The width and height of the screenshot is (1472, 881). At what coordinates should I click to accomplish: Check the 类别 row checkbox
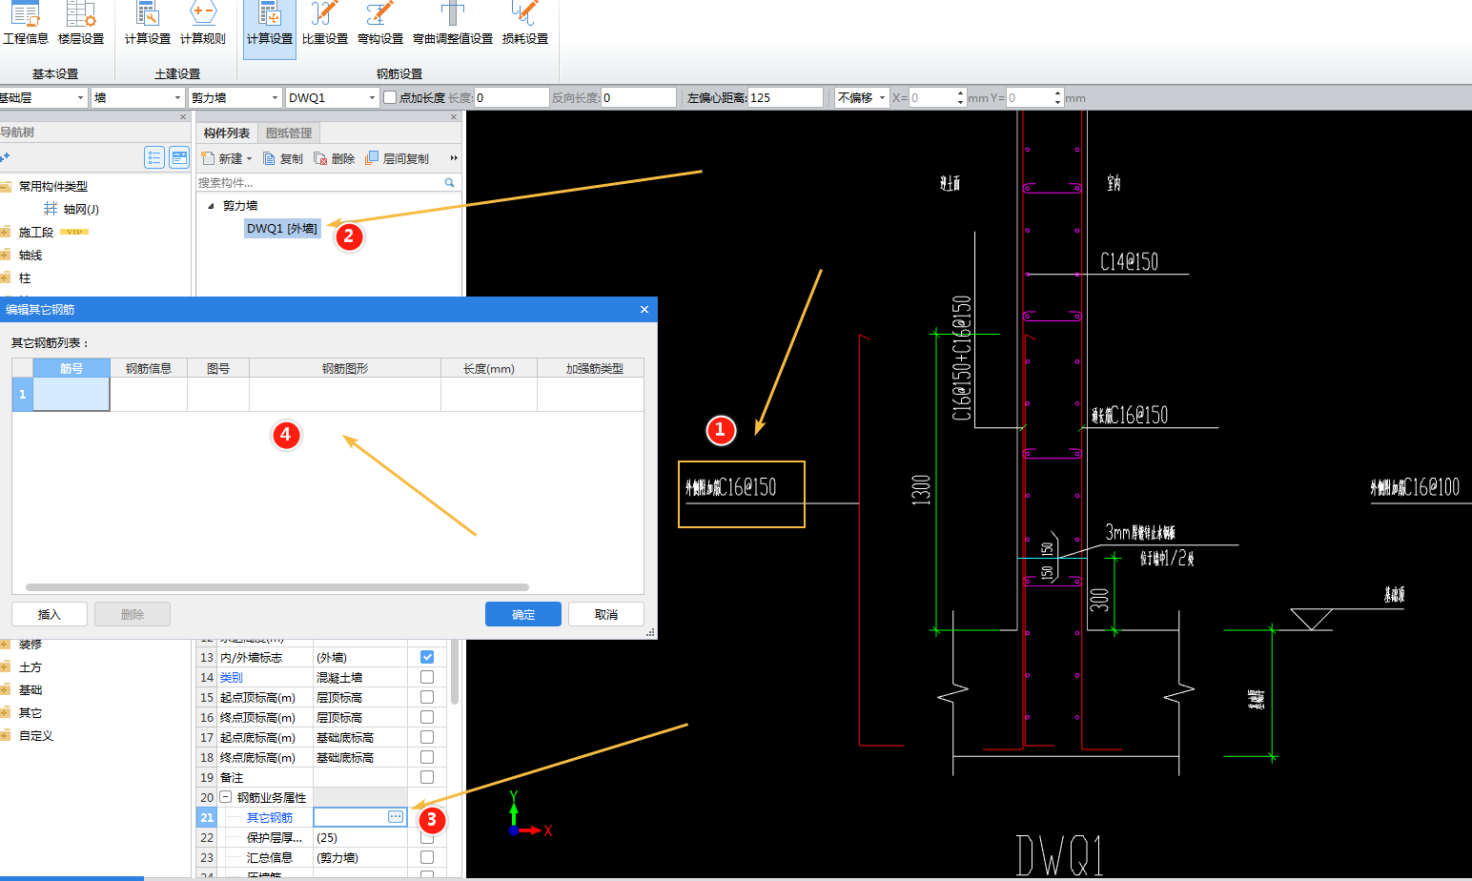click(427, 677)
